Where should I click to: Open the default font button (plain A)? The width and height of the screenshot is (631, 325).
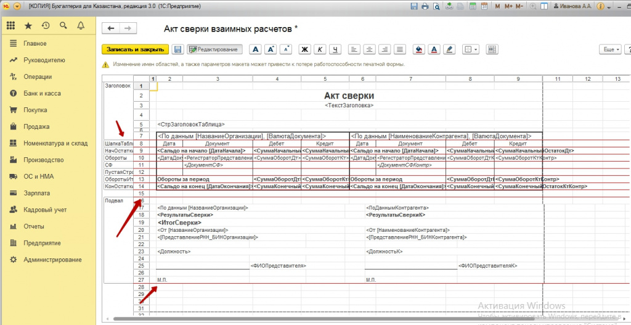coord(255,49)
